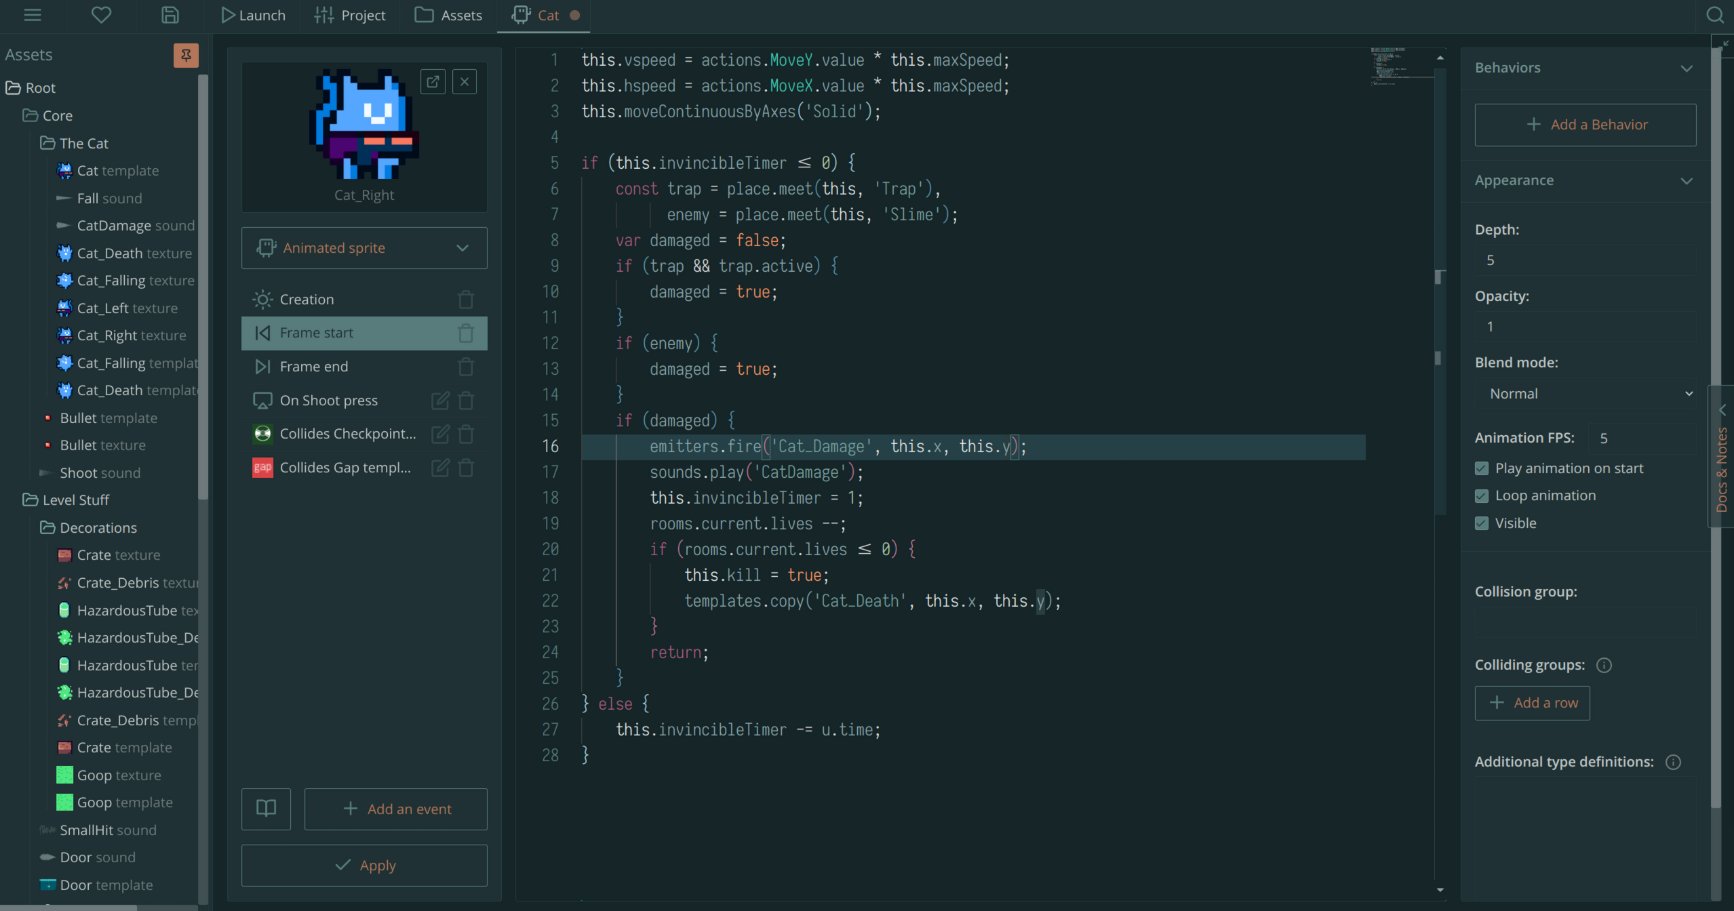Show info for Colliding groups
The height and width of the screenshot is (911, 1734).
pyautogui.click(x=1604, y=665)
